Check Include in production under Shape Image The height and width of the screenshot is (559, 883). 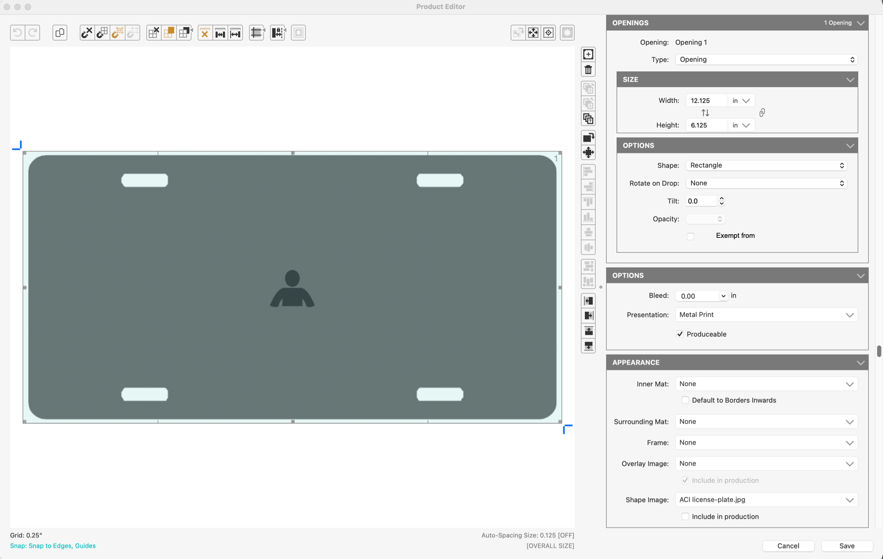pos(685,517)
